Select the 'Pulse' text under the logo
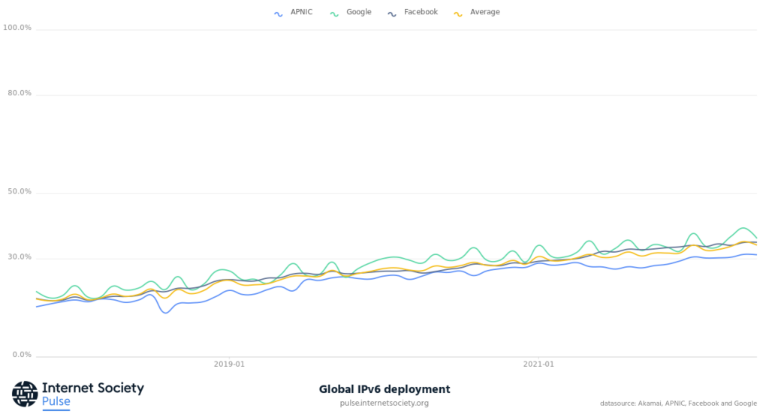 point(56,402)
